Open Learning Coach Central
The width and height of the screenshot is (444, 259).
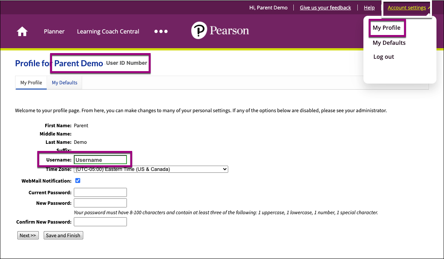[108, 32]
